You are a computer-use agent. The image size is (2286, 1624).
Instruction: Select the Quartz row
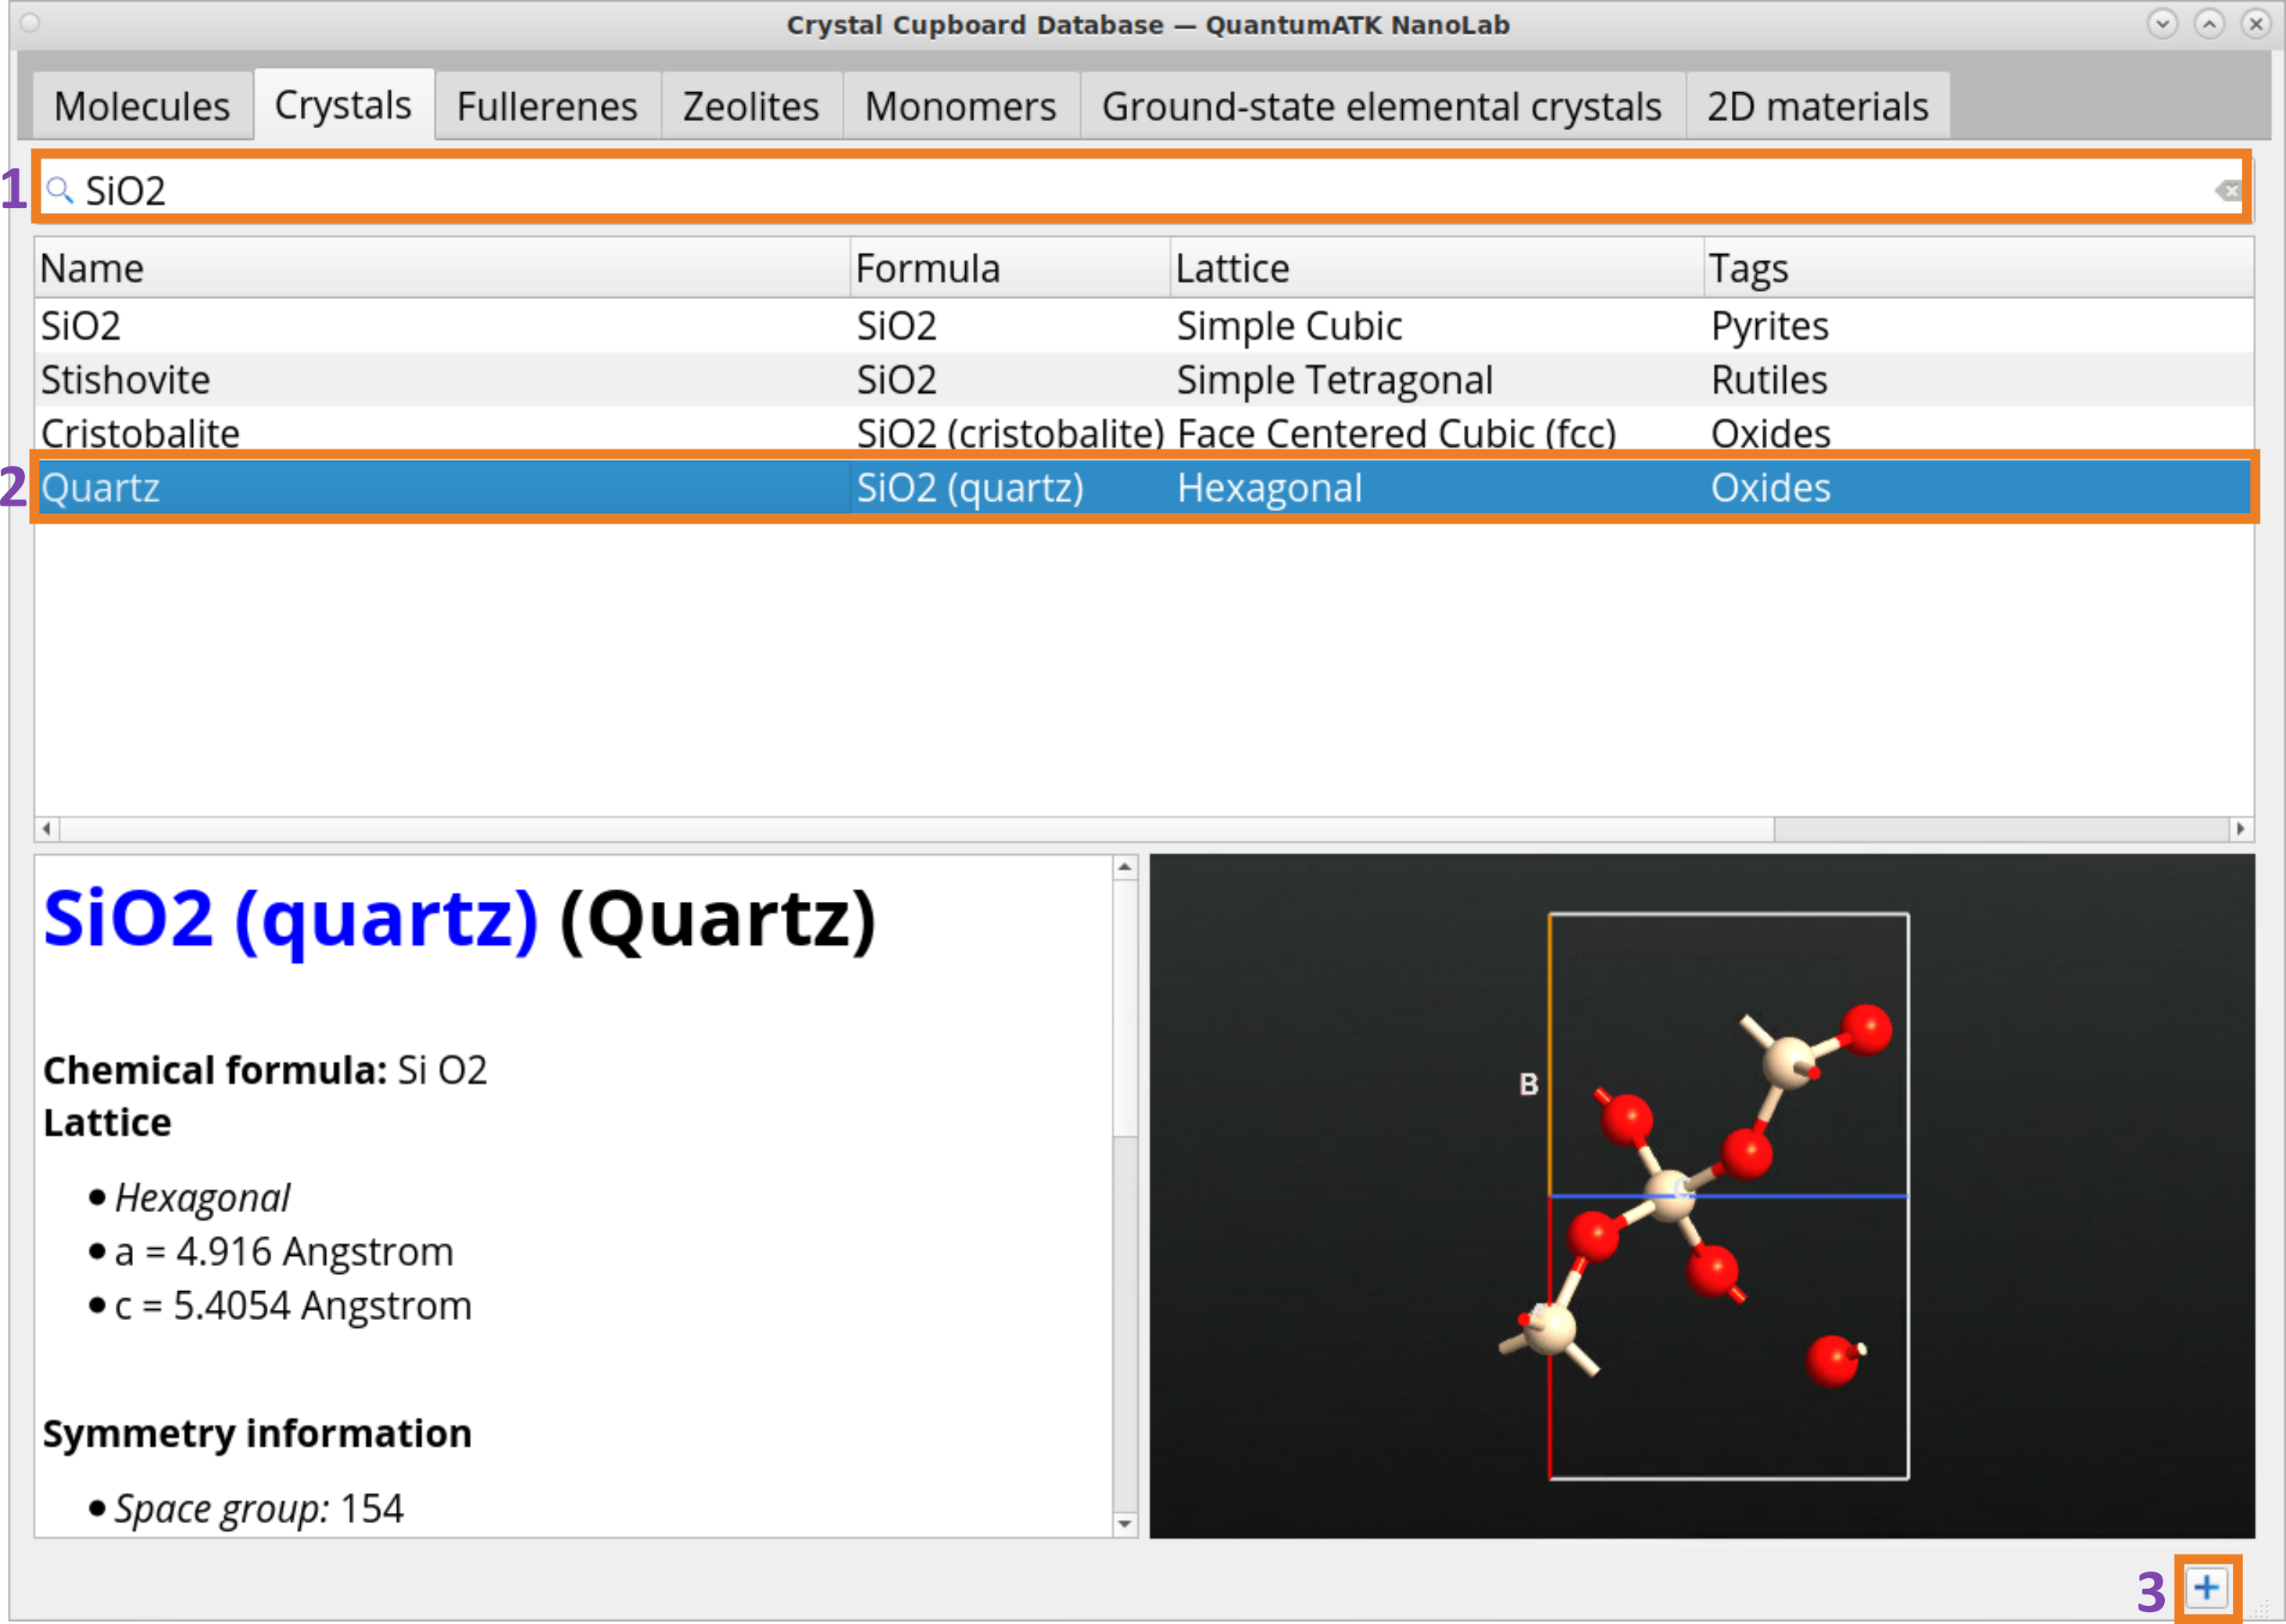click(1144, 488)
